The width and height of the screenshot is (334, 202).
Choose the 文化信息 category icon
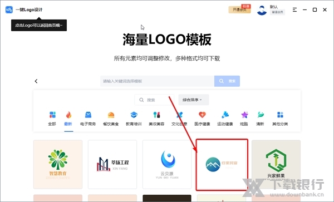(x=180, y=115)
